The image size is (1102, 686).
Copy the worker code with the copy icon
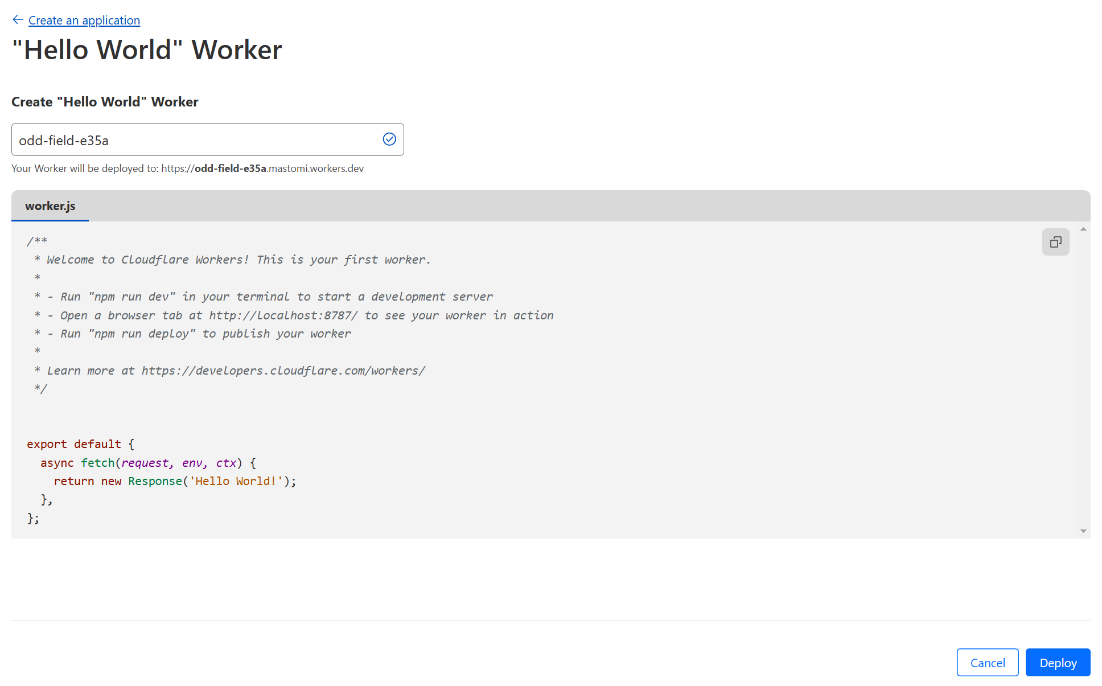1055,242
